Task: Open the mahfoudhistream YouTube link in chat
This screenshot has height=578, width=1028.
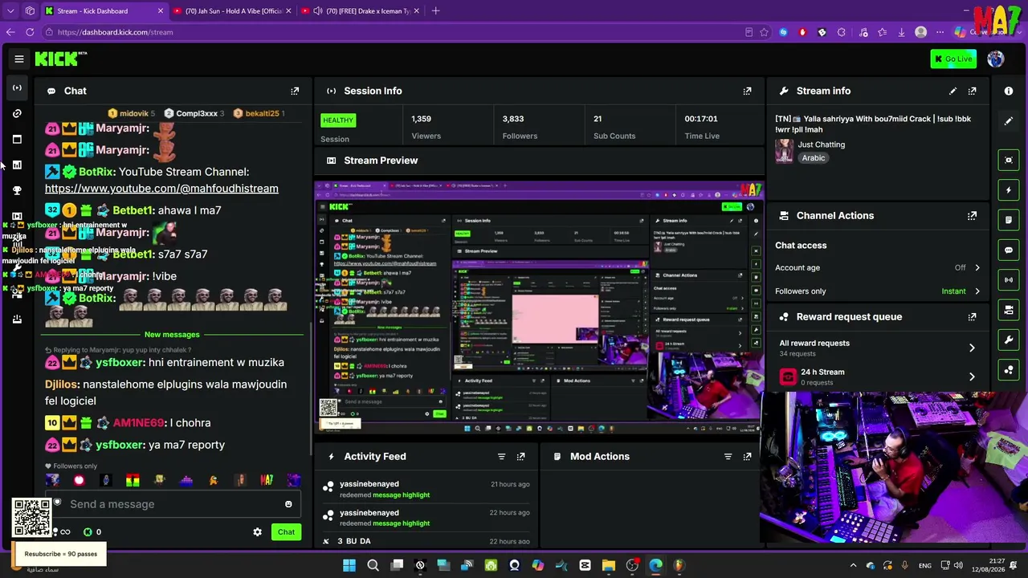Action: pyautogui.click(x=161, y=189)
